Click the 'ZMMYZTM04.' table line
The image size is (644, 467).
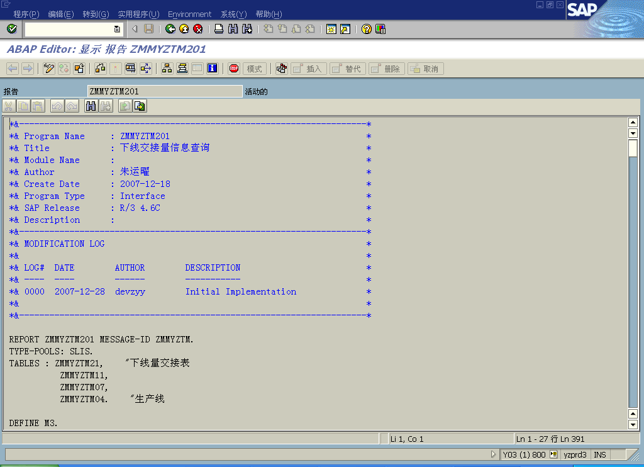(84, 399)
